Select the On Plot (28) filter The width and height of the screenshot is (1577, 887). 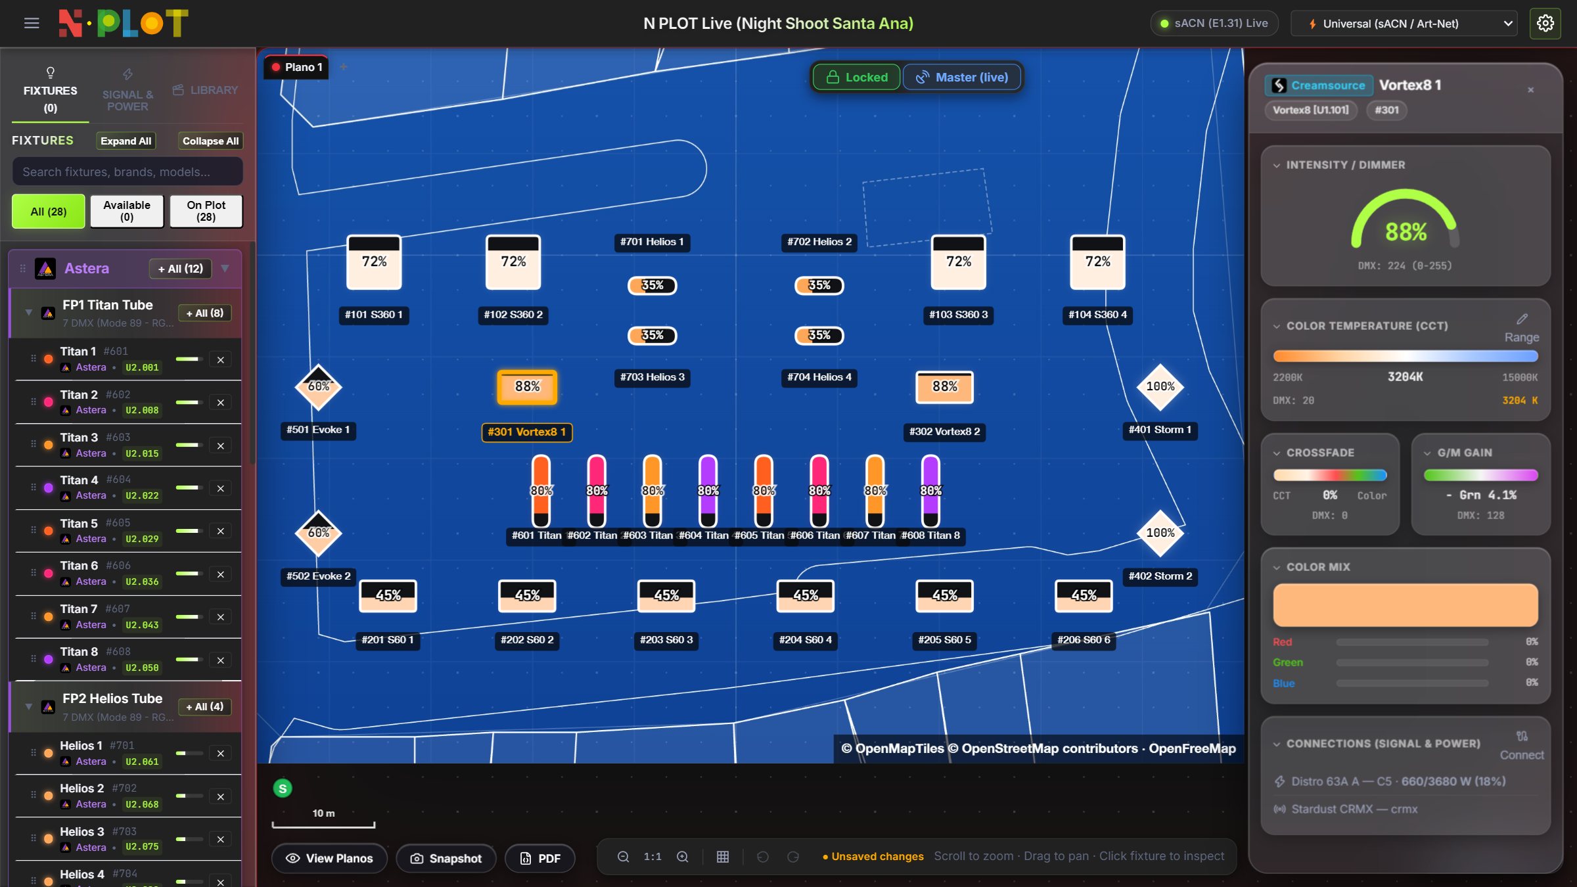point(206,212)
